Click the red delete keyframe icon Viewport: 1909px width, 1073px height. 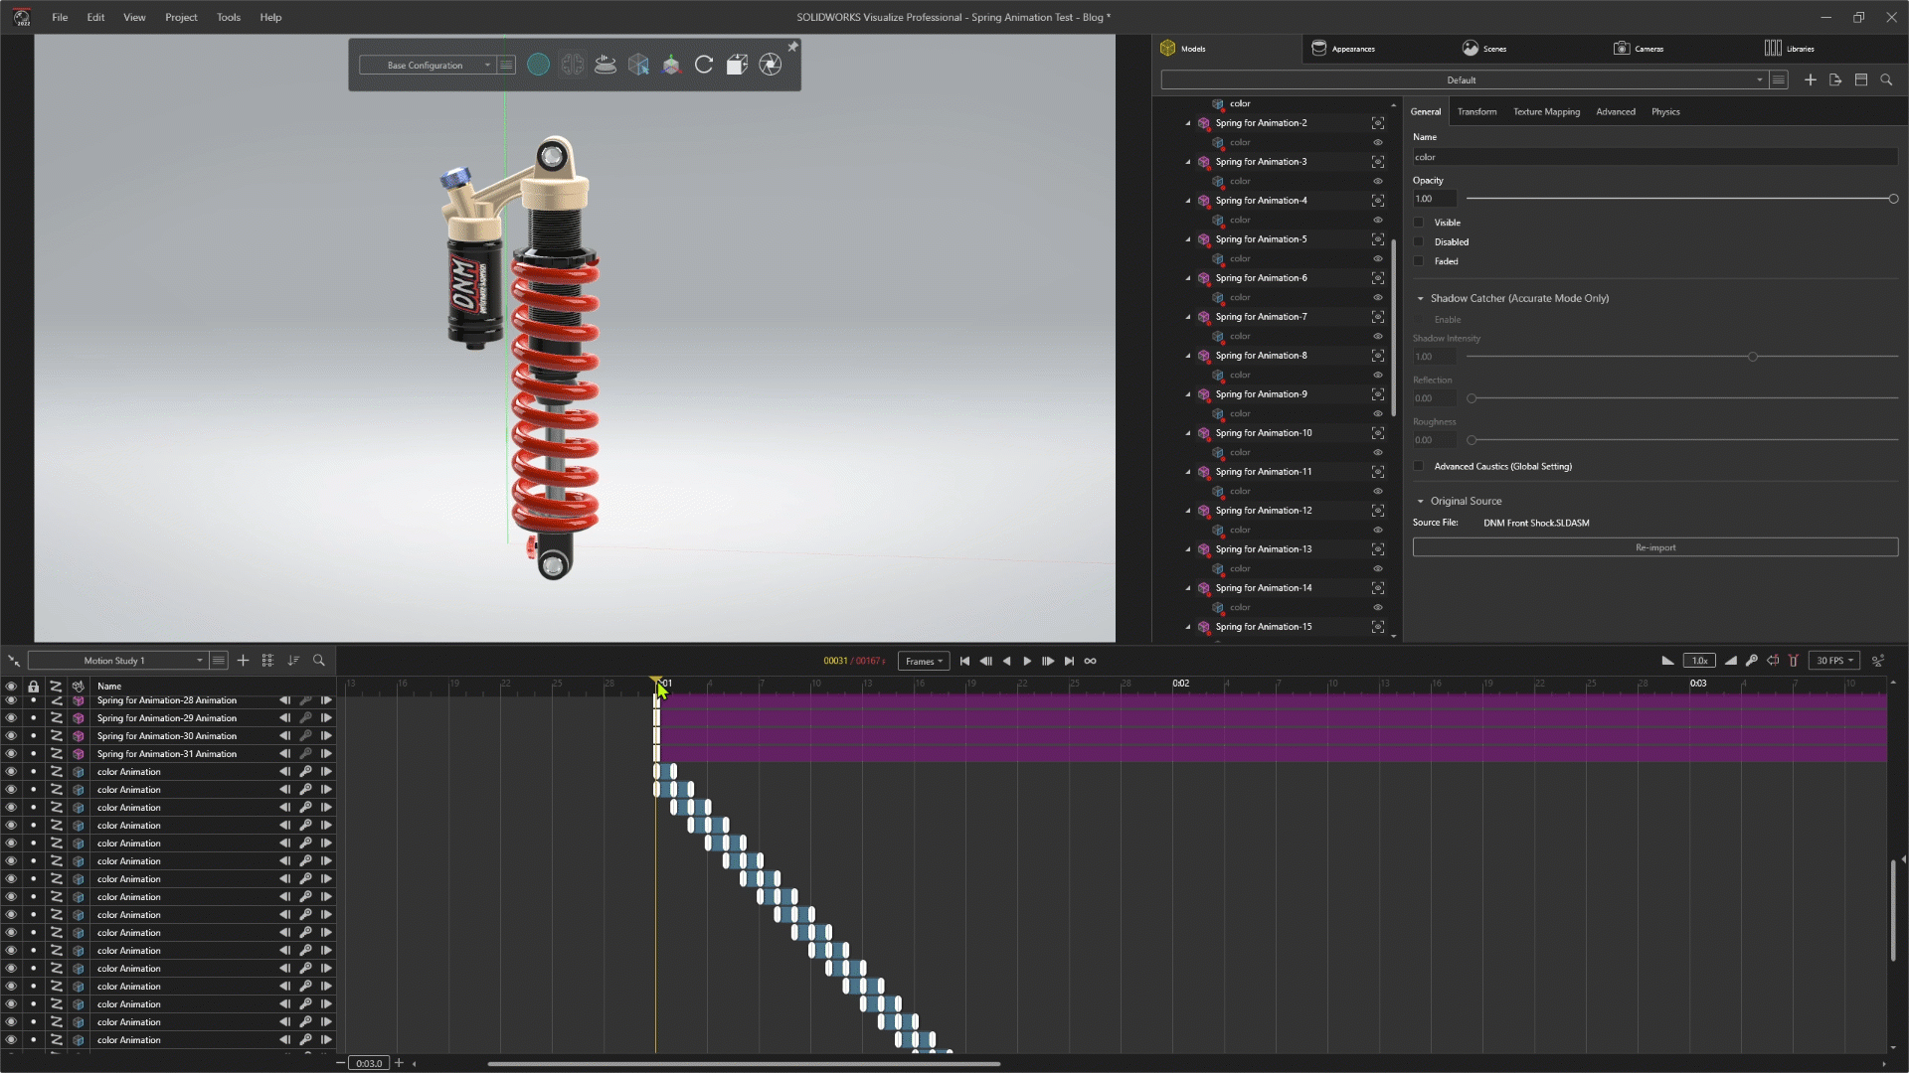click(1794, 661)
